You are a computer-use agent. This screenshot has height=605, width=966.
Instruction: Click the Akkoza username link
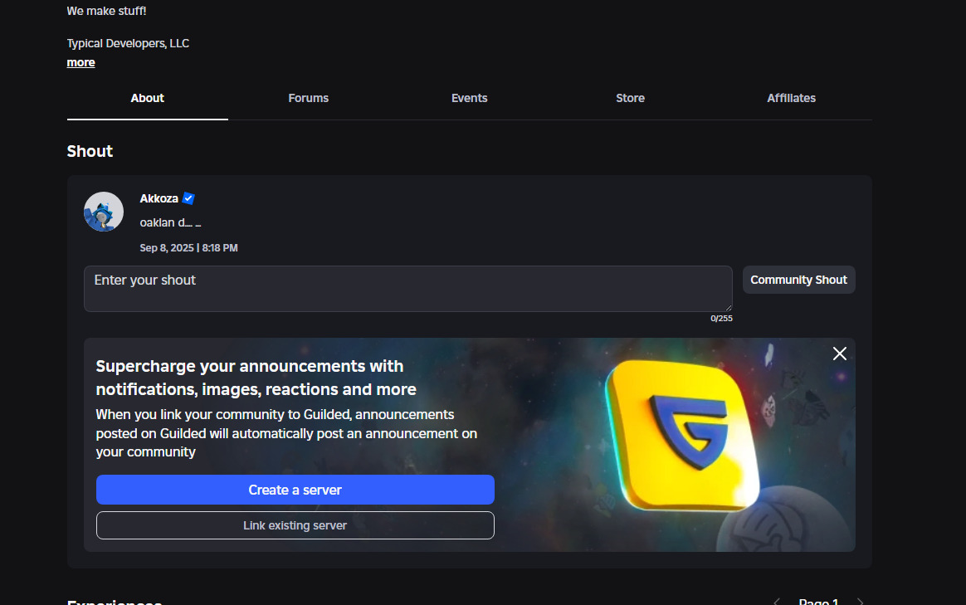click(x=160, y=198)
